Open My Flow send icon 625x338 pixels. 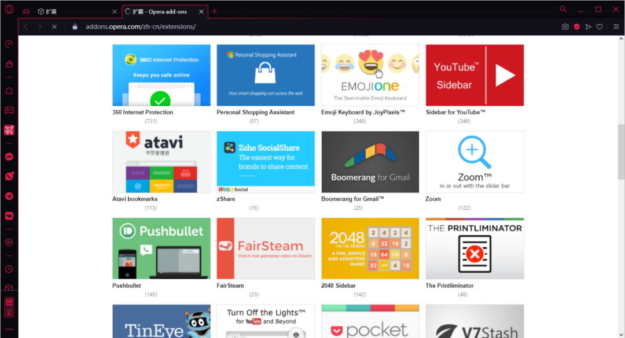(x=588, y=27)
